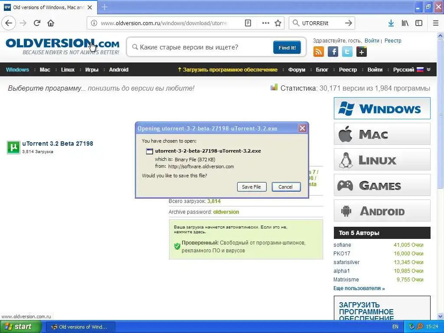Click the large Android category banner
Image resolution: width=444 pixels, height=333 pixels.
pyautogui.click(x=382, y=211)
